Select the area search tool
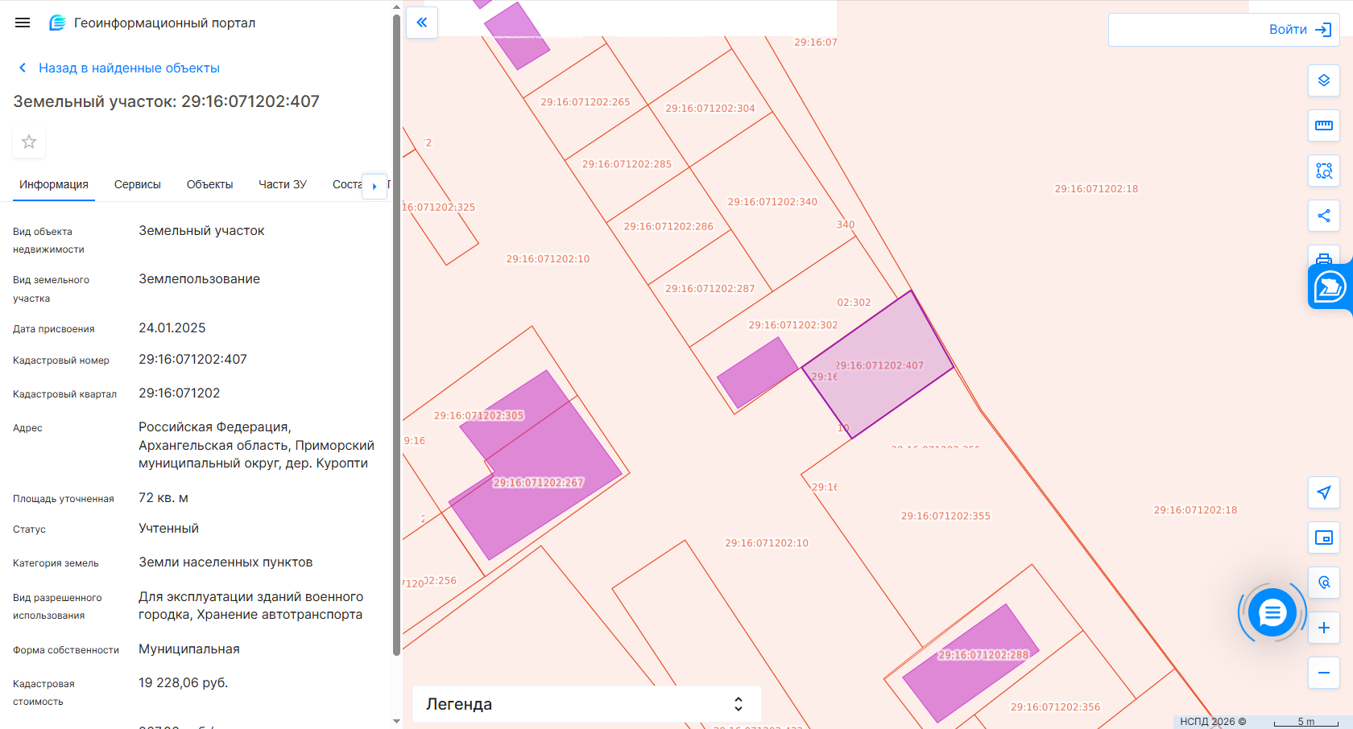Viewport: 1353px width, 729px height. [1324, 171]
